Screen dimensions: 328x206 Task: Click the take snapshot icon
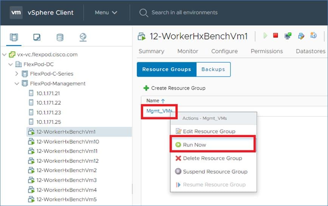[313, 35]
